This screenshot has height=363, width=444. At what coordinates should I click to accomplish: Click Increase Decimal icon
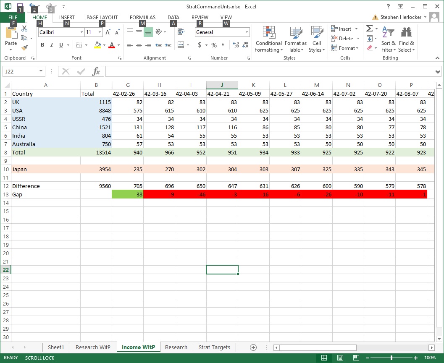pyautogui.click(x=236, y=45)
